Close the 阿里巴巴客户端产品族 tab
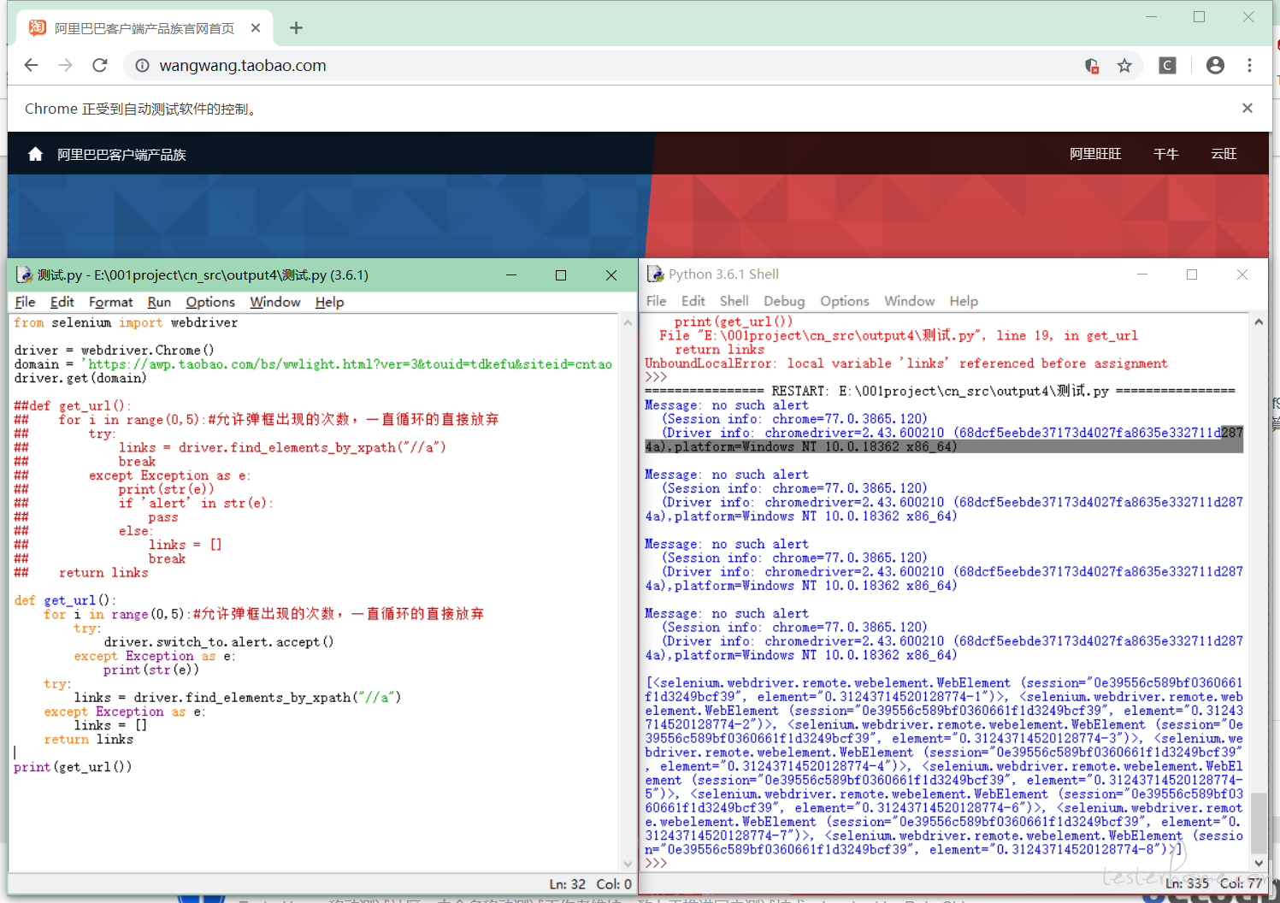 point(256,28)
